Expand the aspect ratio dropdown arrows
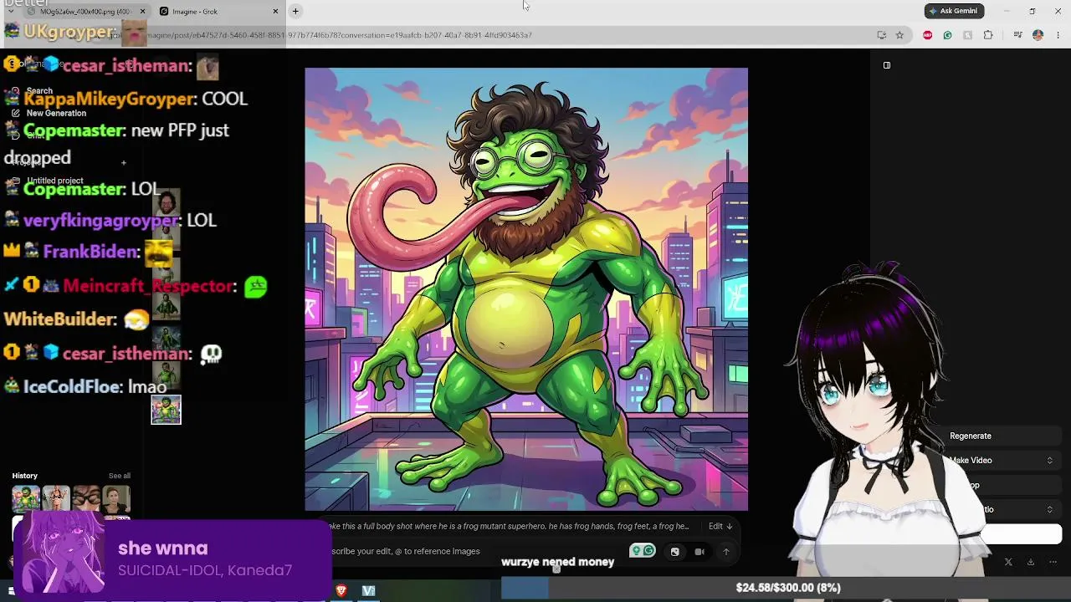The height and width of the screenshot is (602, 1071). [1049, 509]
